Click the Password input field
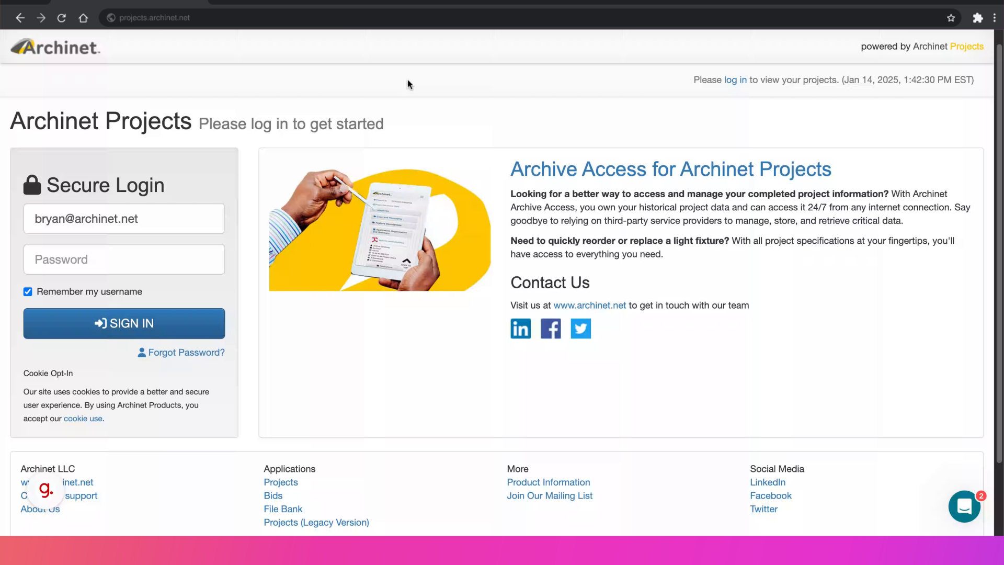This screenshot has width=1004, height=565. (123, 259)
